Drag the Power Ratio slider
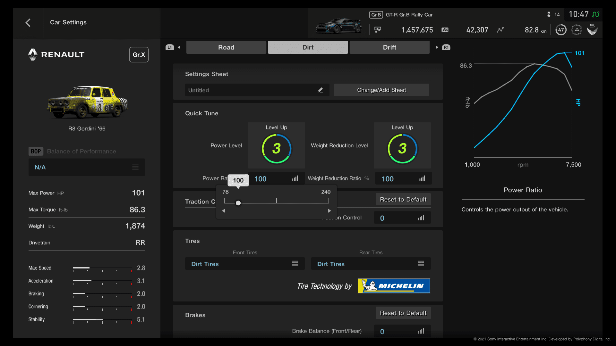The height and width of the screenshot is (346, 616). pos(238,203)
